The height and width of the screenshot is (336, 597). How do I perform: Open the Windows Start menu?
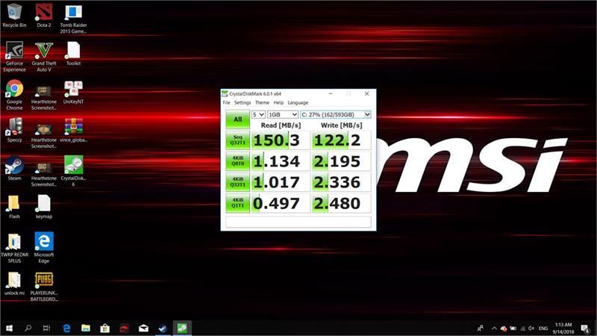[x=9, y=328]
